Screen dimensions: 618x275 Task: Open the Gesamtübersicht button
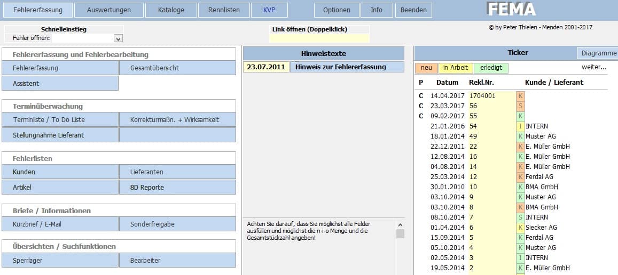coord(177,68)
